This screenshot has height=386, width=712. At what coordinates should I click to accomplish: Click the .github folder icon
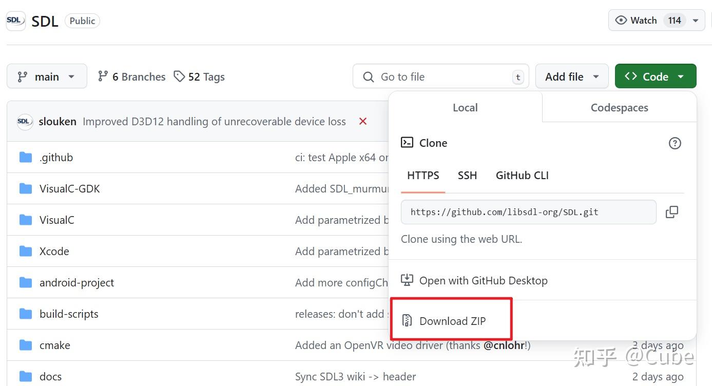tap(26, 158)
